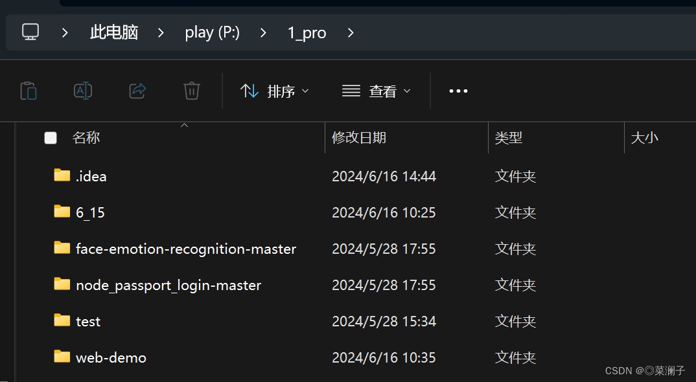Open the 排序 sort dropdown

point(274,91)
